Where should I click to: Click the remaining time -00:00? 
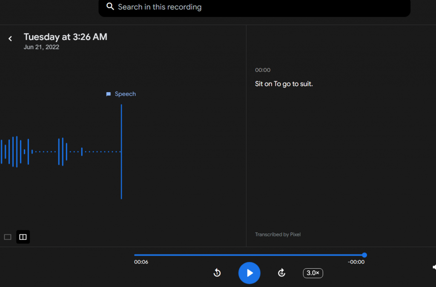356,262
